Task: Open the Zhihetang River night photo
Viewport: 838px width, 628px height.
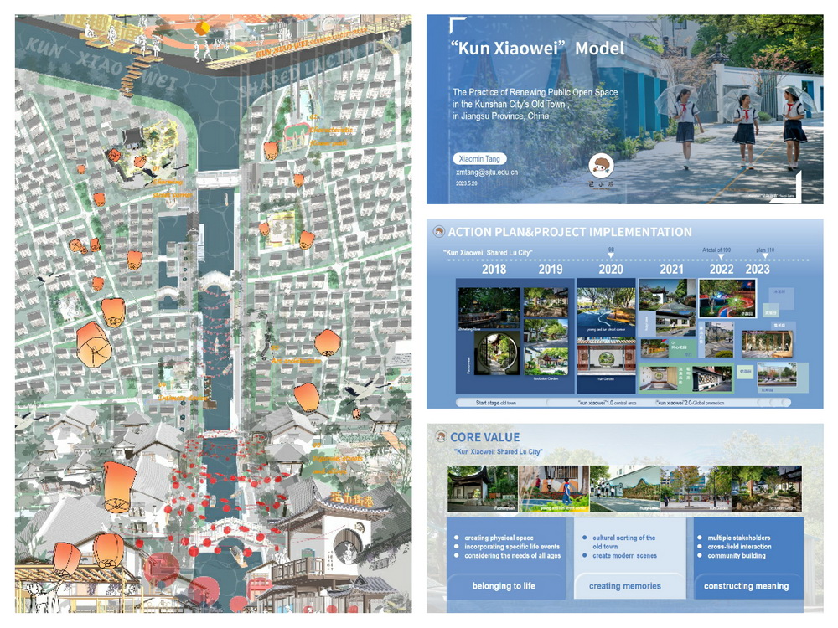Action: point(489,307)
